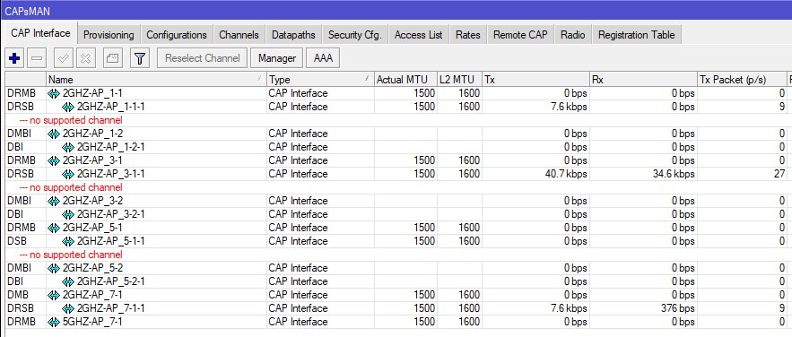Click interface icon of 2GHZ-AP_3-1-1
The image size is (792, 337).
coord(68,174)
